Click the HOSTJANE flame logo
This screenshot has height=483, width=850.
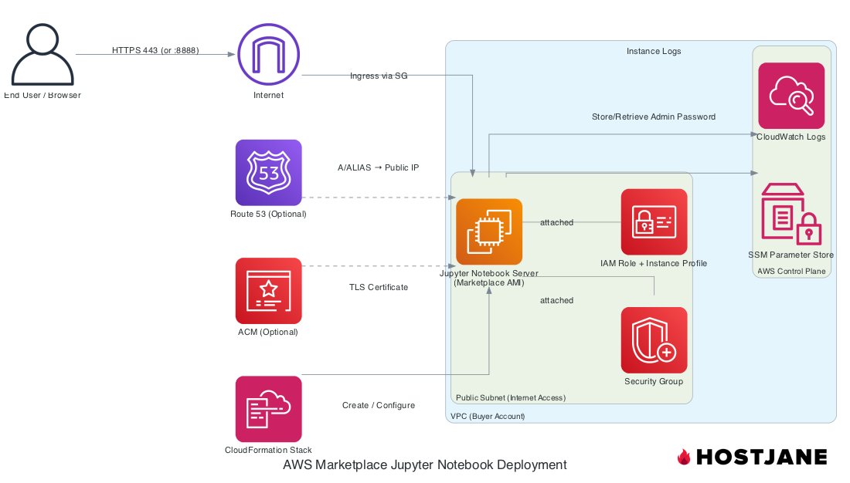(684, 457)
